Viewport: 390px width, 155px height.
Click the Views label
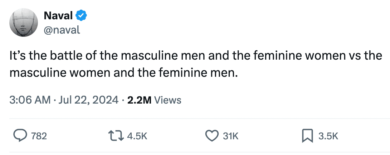(x=168, y=100)
